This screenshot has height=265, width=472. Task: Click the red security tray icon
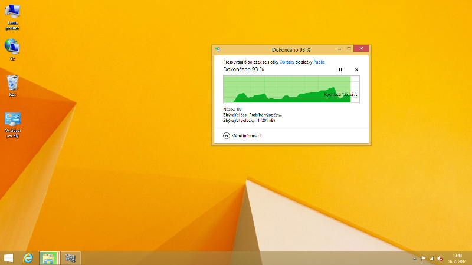(440, 258)
